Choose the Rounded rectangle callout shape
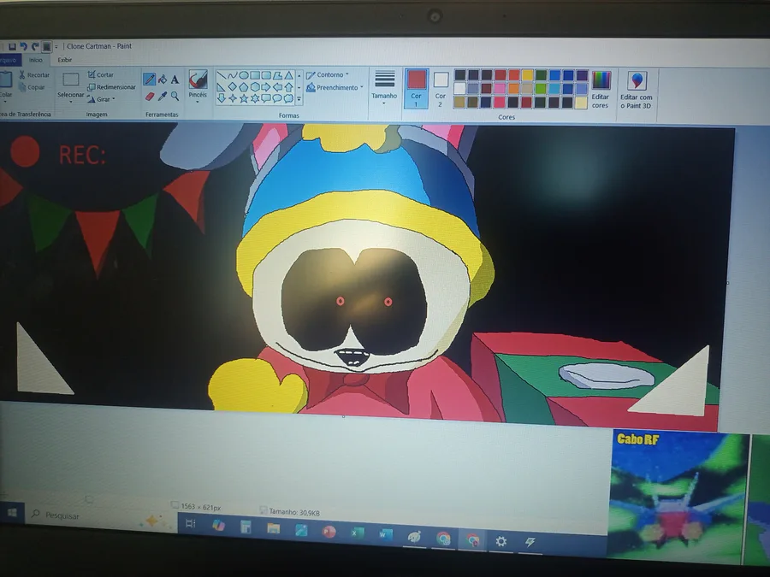770x577 pixels. click(266, 98)
